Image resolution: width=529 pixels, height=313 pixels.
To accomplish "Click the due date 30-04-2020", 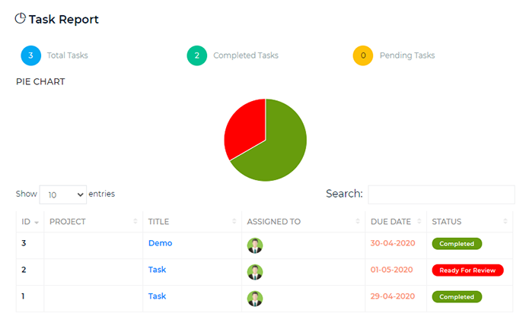I will 393,243.
